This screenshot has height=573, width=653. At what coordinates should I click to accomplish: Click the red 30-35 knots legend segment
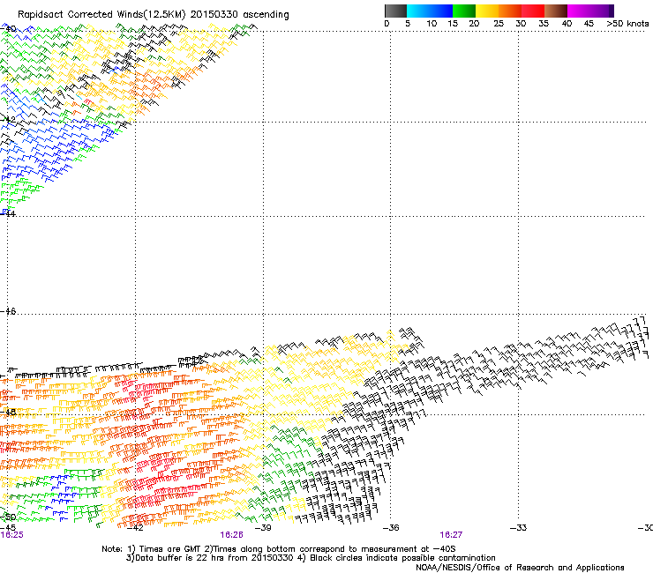pyautogui.click(x=533, y=11)
